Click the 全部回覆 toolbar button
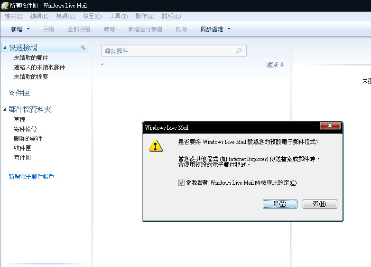The image size is (371, 267). [x=79, y=29]
